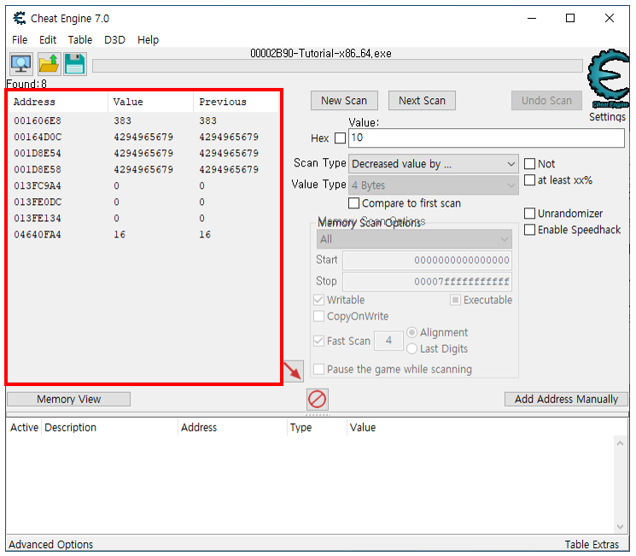
Task: Open the Scan Type dropdown
Action: (x=433, y=163)
